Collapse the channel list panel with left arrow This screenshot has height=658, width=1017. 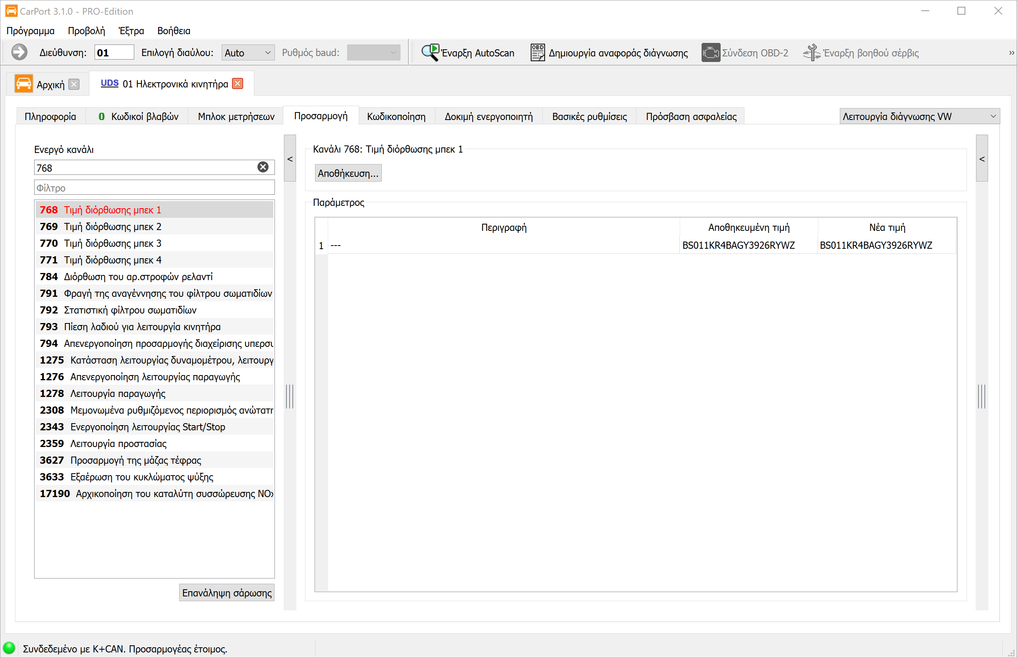point(290,159)
